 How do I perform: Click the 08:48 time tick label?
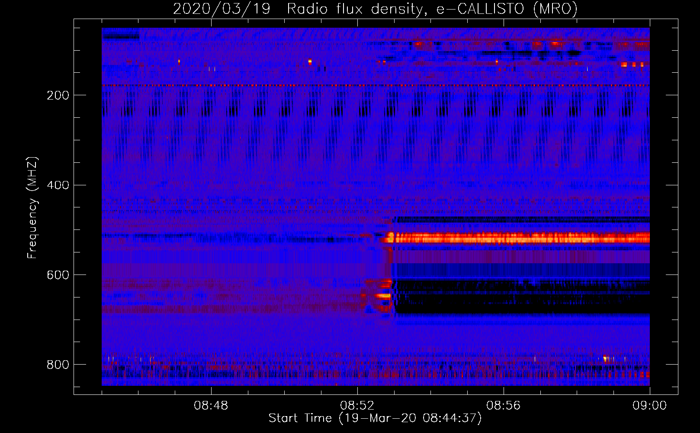tap(211, 406)
